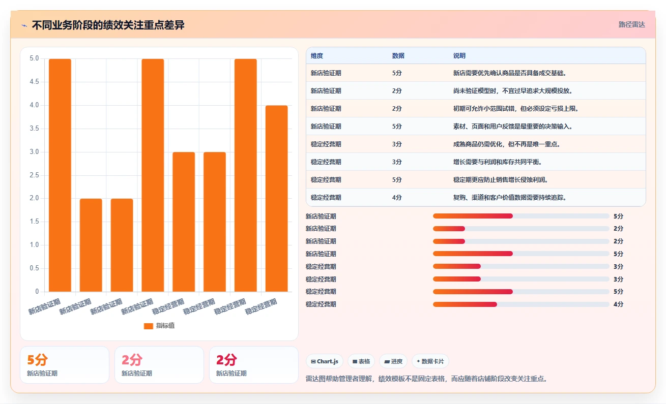
Task: Click the 指标值 legend label
Action: pos(165,326)
